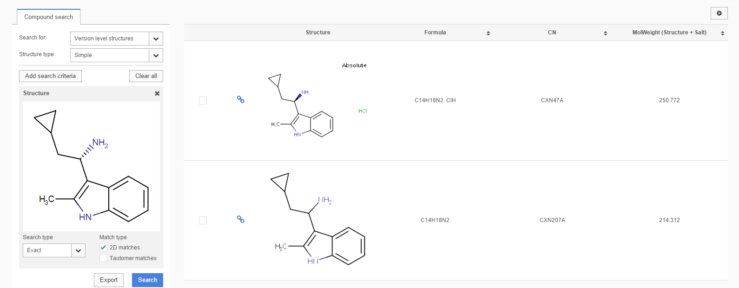Select the checkbox for compound CXN207A
This screenshot has height=288, width=739.
click(x=203, y=220)
